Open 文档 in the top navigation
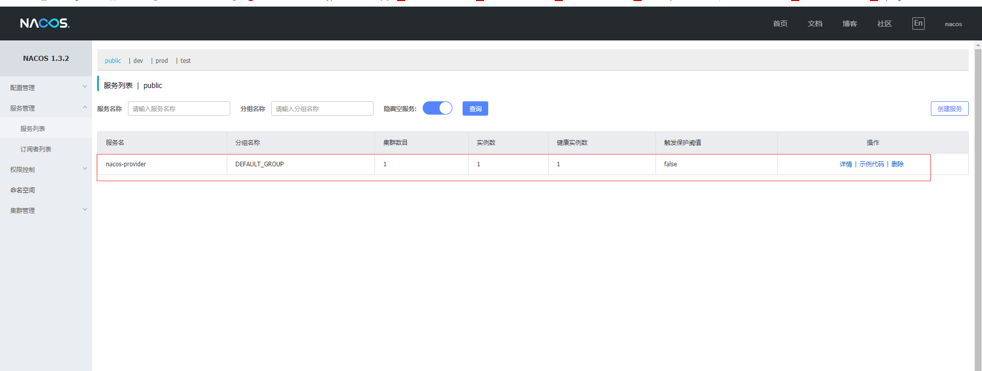Image resolution: width=982 pixels, height=371 pixels. click(815, 24)
